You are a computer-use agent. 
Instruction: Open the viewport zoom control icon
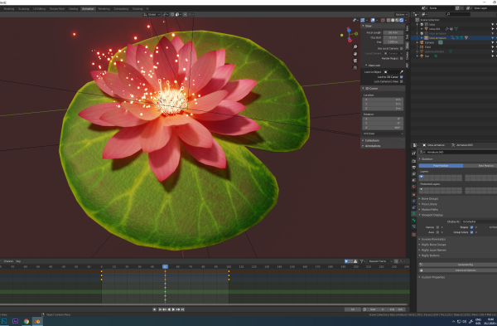point(355,47)
